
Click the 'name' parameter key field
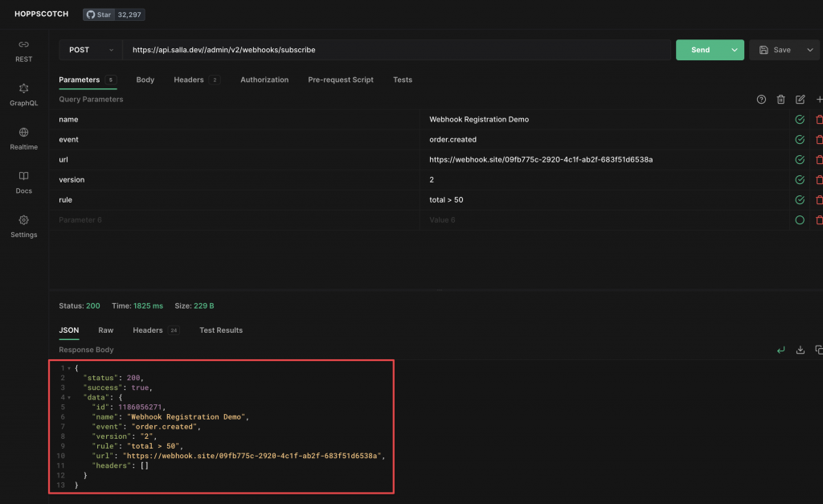tap(235, 119)
